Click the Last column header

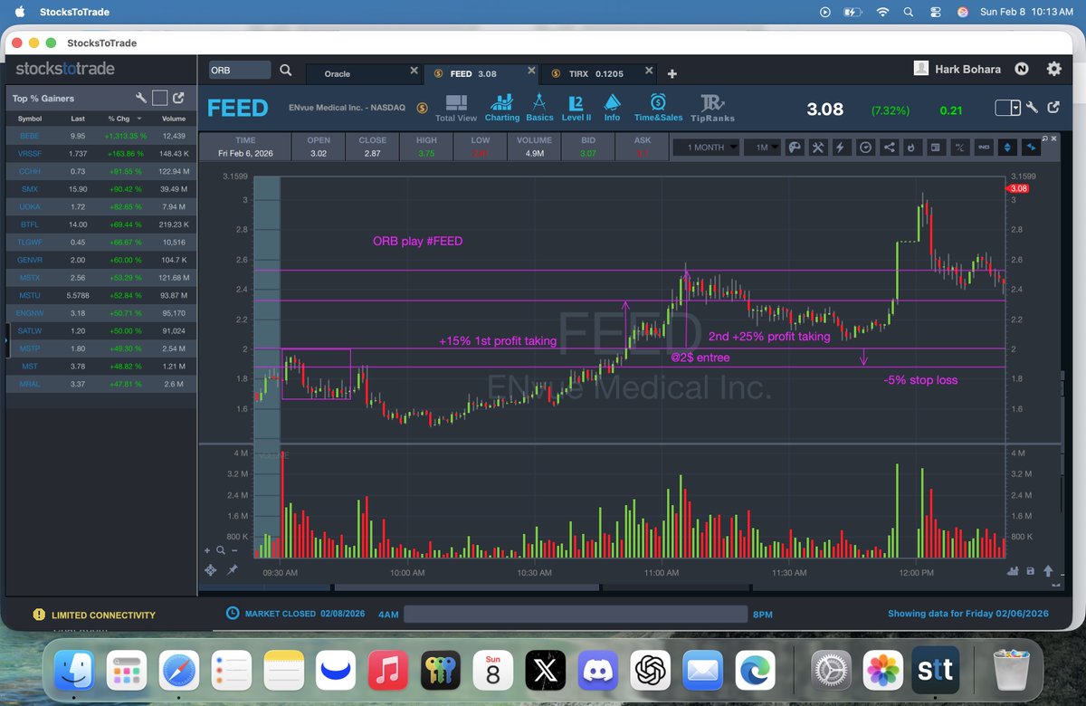click(79, 119)
